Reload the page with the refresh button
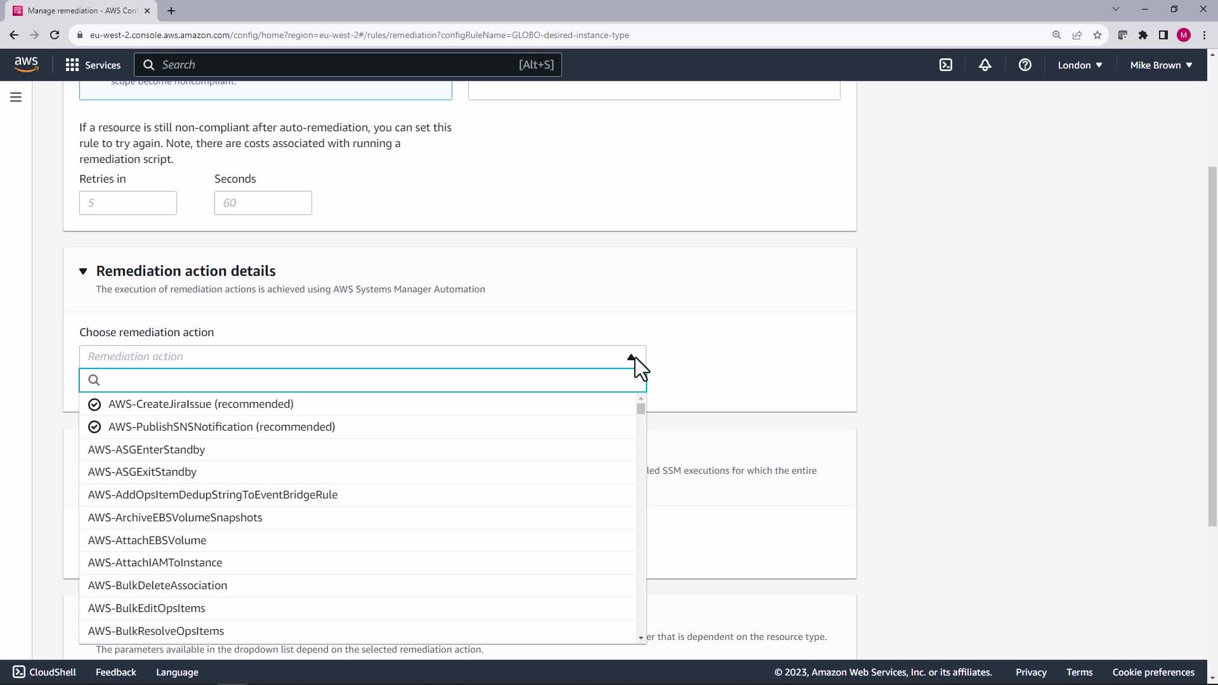 (55, 35)
